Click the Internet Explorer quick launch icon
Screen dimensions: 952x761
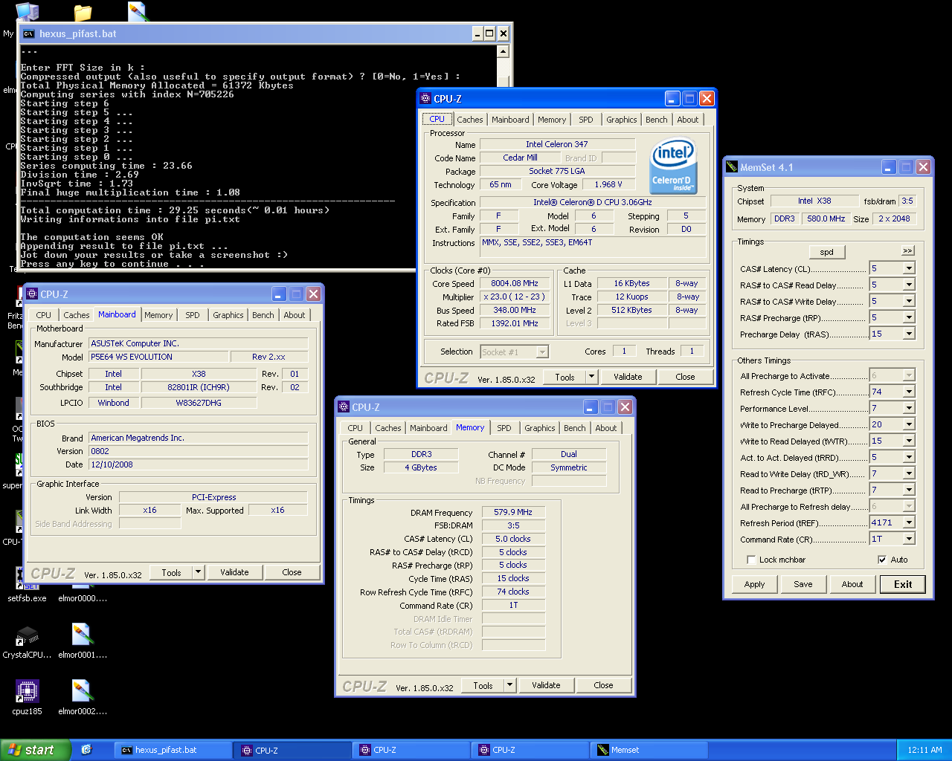point(86,750)
